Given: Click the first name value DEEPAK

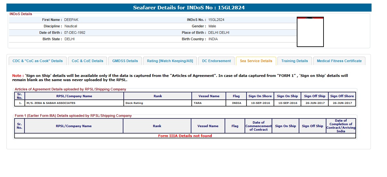Looking at the screenshot, I should 71,20.
